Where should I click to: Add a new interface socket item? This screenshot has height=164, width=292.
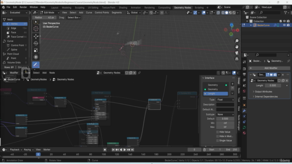pos(232,84)
